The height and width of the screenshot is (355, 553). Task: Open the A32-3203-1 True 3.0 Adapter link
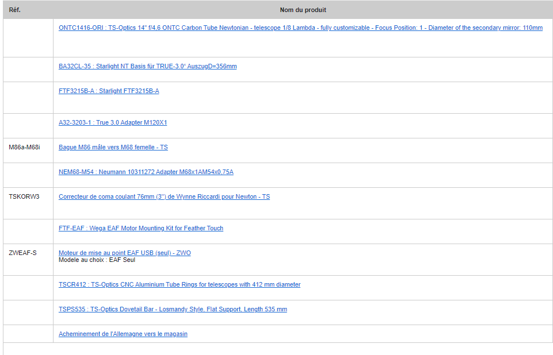coord(113,122)
